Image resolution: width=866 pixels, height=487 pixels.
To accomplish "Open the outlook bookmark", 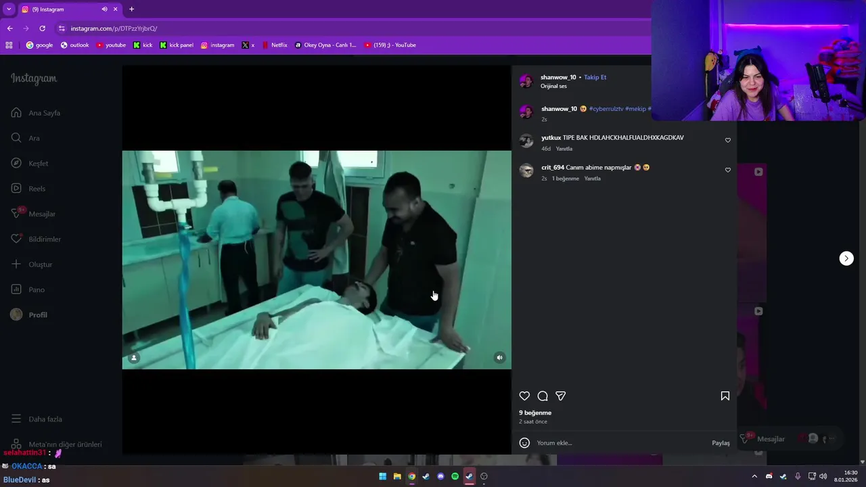I will tap(74, 45).
